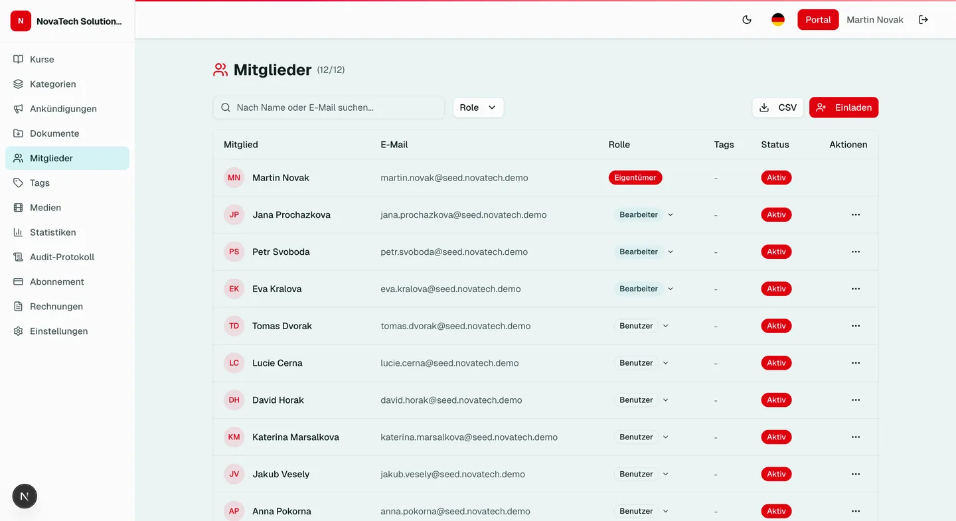956x521 pixels.
Task: Open the actions menu for Eva Kralova
Action: [x=856, y=289]
